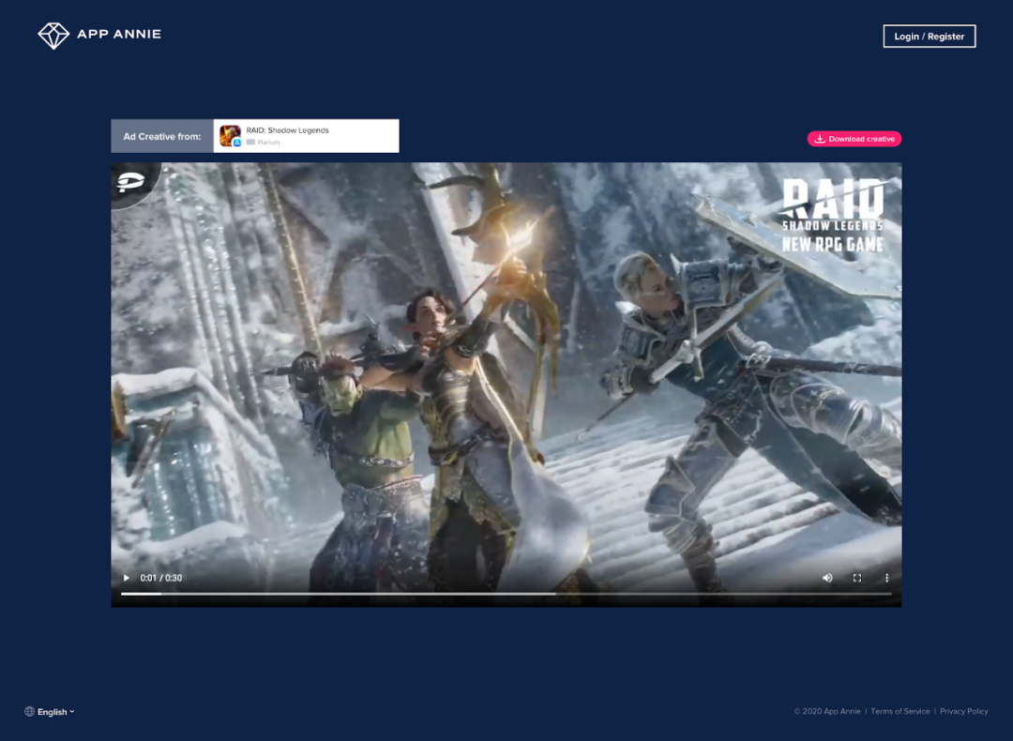This screenshot has width=1013, height=741.
Task: Open the Terms of Service link
Action: [x=900, y=711]
